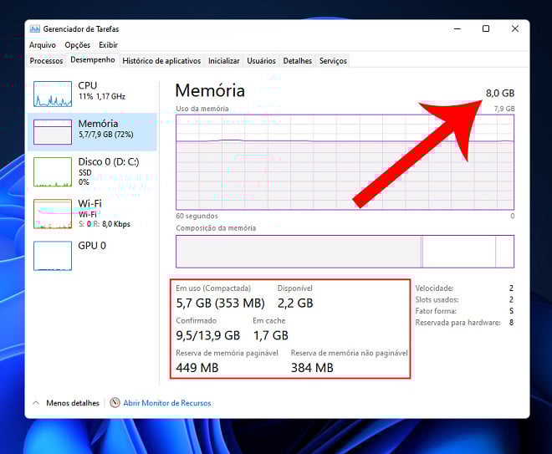552x454 pixels.
Task: Click the Wi-Fi throughput thumbnail
Action: [53, 214]
